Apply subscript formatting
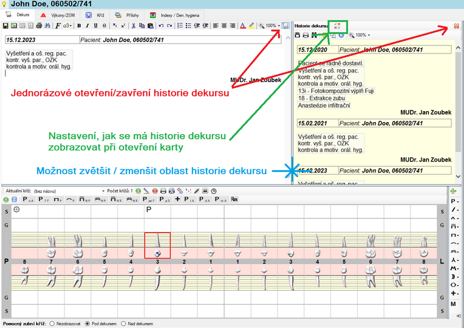The image size is (464, 329). tap(115, 25)
